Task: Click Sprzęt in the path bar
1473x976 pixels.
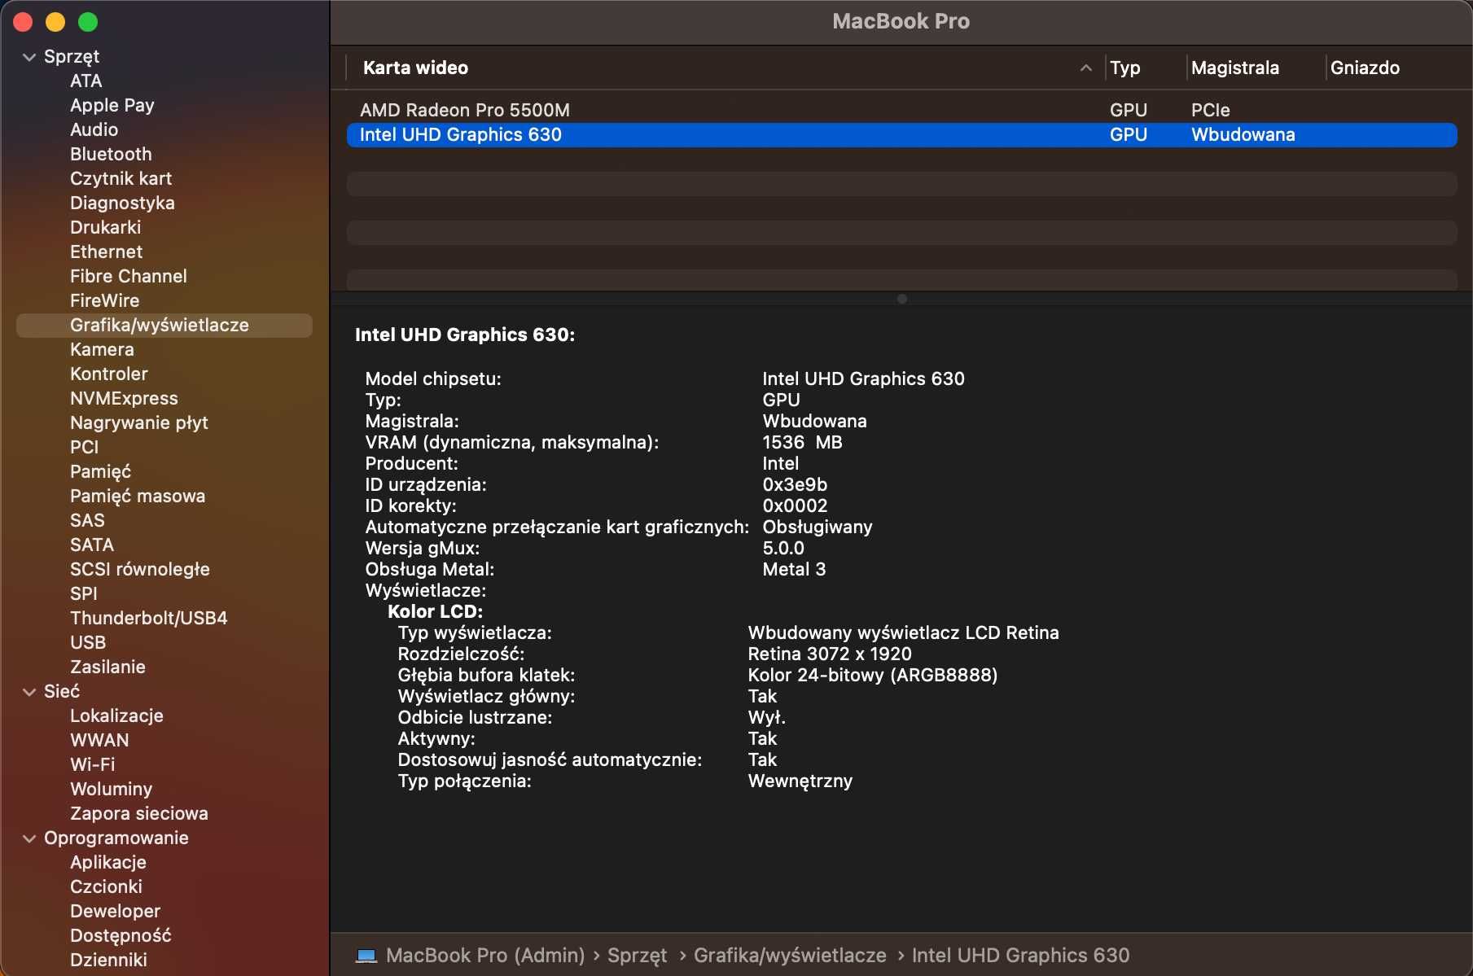Action: 637,956
